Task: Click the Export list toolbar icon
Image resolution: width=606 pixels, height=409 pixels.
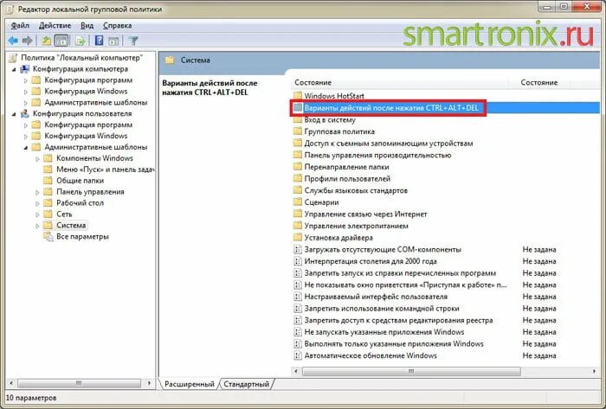Action: 81,41
